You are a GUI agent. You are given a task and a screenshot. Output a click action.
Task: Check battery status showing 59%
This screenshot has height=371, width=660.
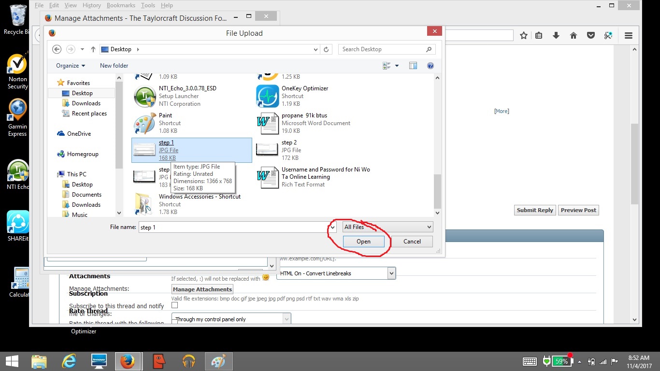561,361
